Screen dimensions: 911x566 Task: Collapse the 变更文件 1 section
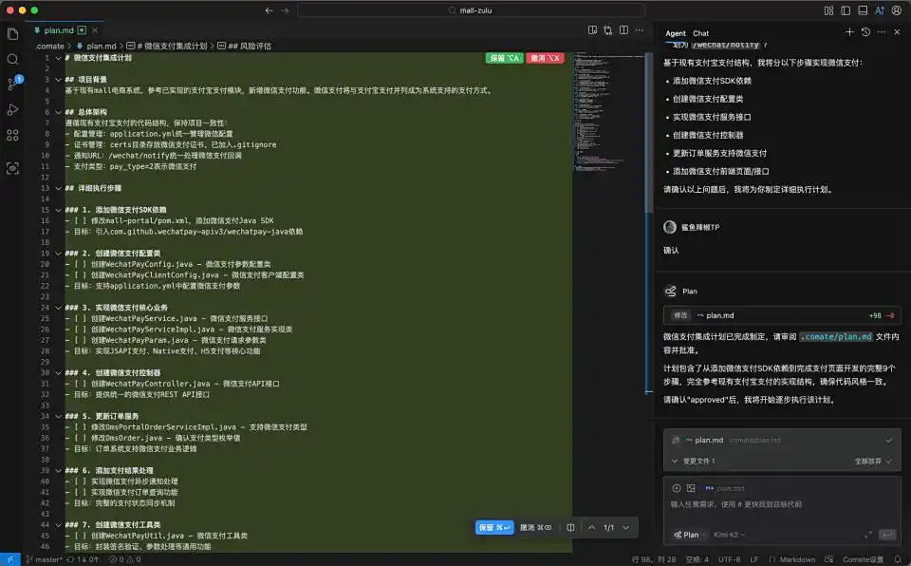[675, 461]
